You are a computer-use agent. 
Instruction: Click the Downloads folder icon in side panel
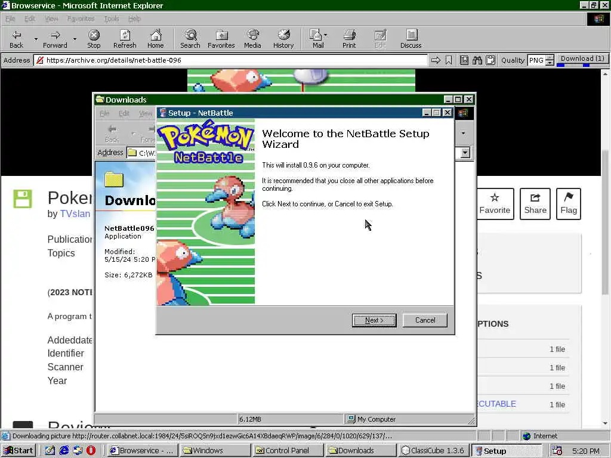tap(114, 180)
